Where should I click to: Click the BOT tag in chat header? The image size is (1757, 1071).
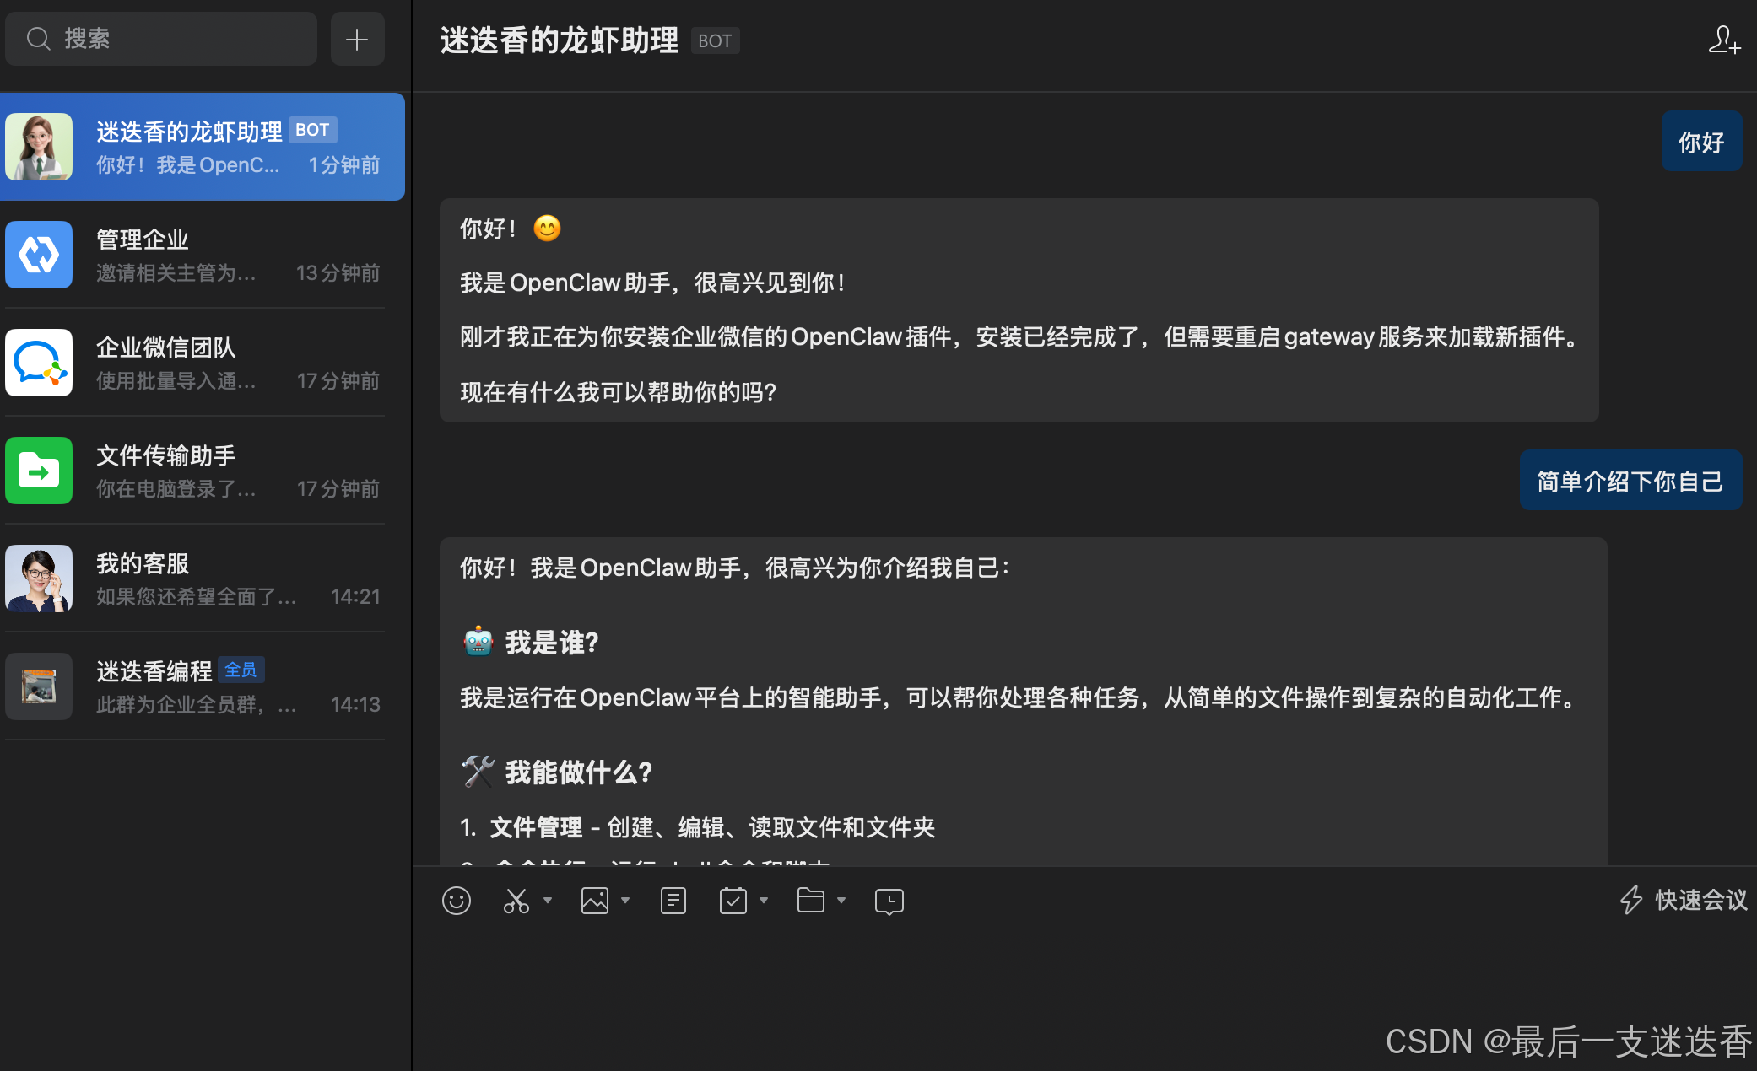tap(715, 40)
